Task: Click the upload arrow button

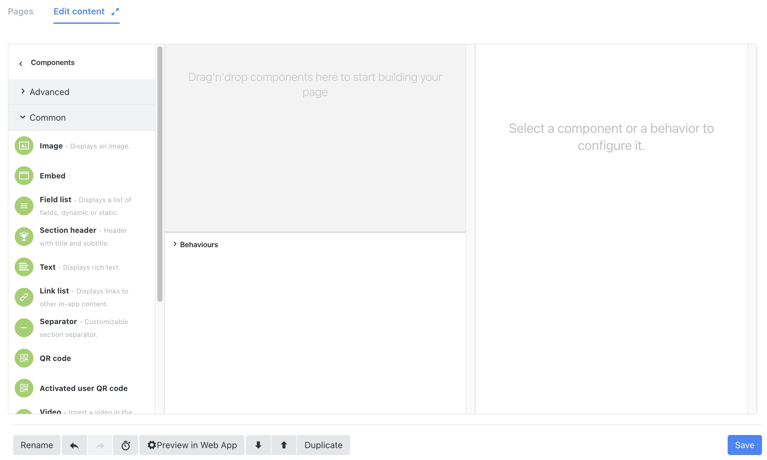Action: [284, 445]
